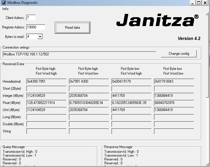Image resolution: width=210 pixels, height=167 pixels.
Task: Maximize the Modbus Diagnostic window
Action: (198, 3)
